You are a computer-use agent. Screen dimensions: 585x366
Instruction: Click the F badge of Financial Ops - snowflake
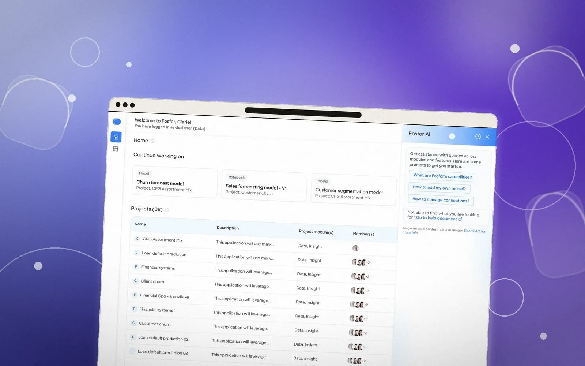[135, 295]
